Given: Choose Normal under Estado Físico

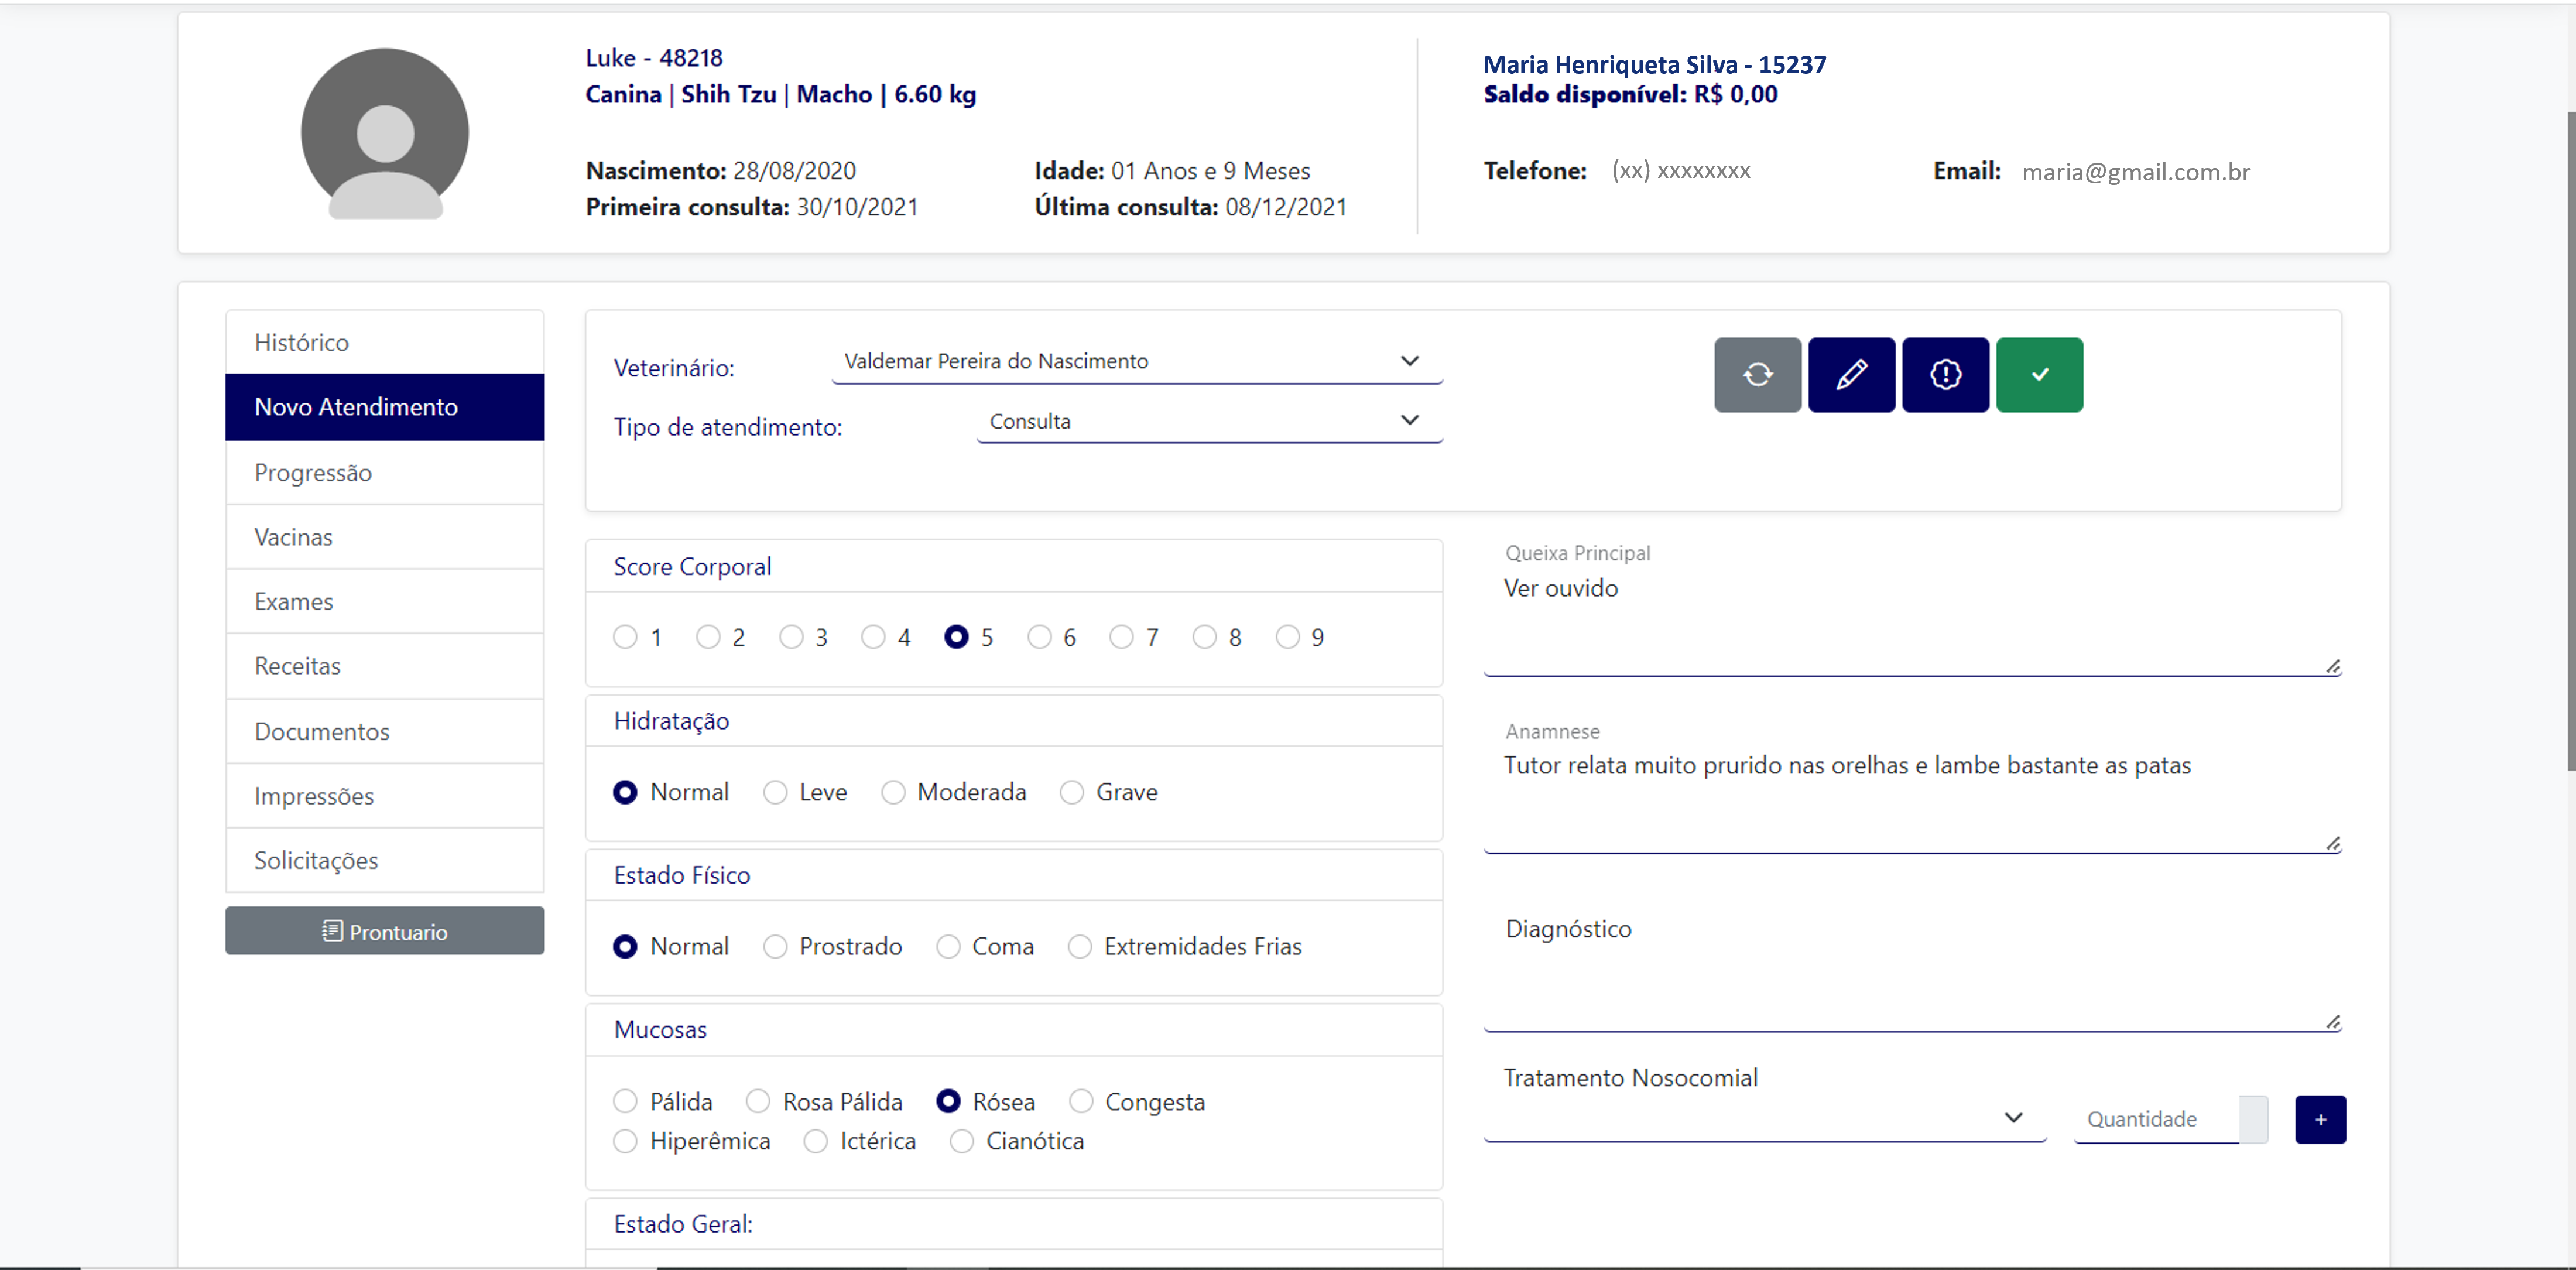Looking at the screenshot, I should click(x=625, y=946).
